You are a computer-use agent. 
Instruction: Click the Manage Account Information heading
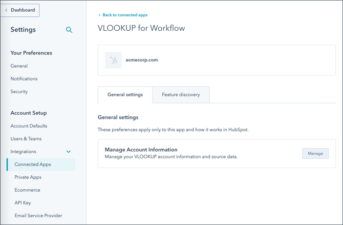pos(141,150)
